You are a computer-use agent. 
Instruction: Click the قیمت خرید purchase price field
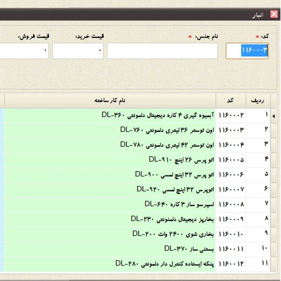pos(78,51)
